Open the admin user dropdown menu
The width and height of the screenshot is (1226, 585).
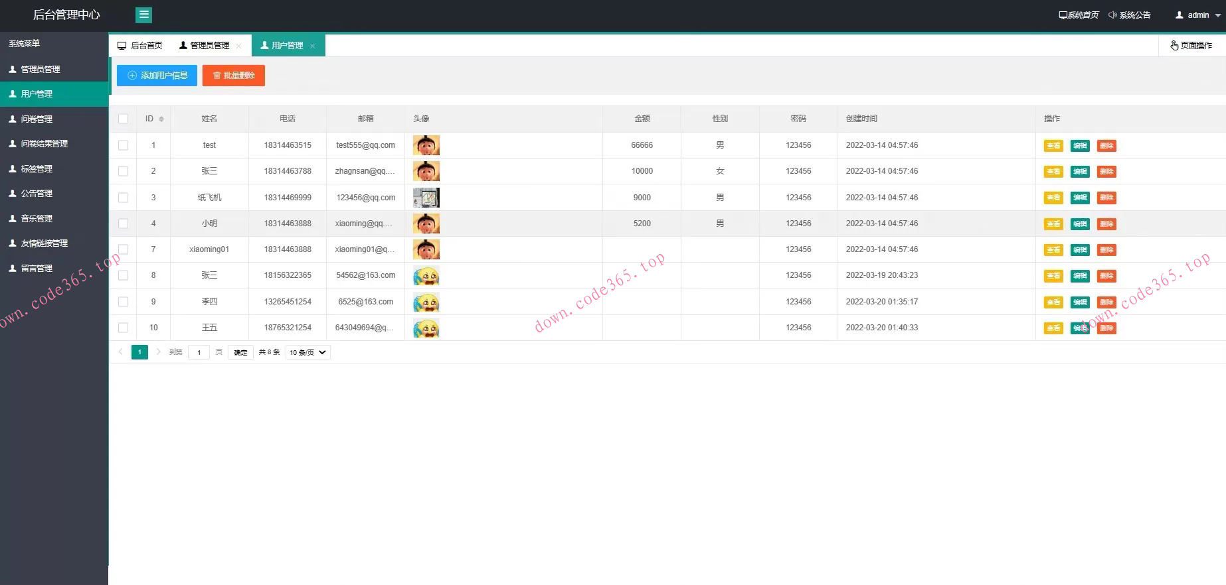coord(1198,15)
